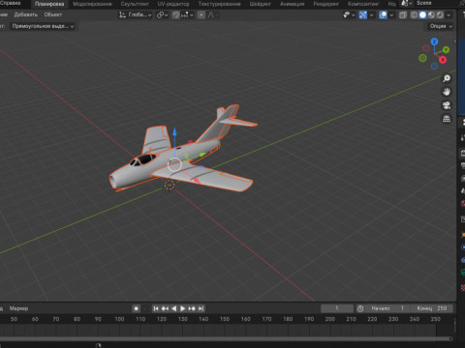The width and height of the screenshot is (465, 348).
Task: Toggle auto keying record button
Action: point(136,308)
